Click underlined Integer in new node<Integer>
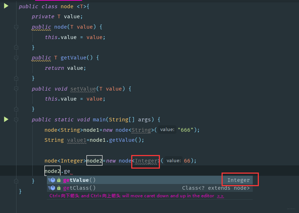 [x=146, y=161]
